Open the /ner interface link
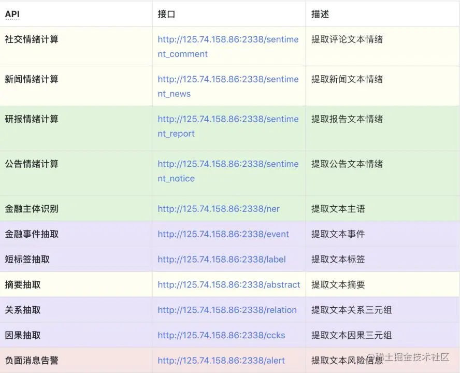 click(x=219, y=209)
